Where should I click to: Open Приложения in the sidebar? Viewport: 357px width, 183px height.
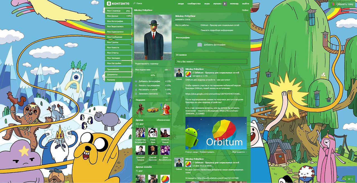[x=118, y=69]
